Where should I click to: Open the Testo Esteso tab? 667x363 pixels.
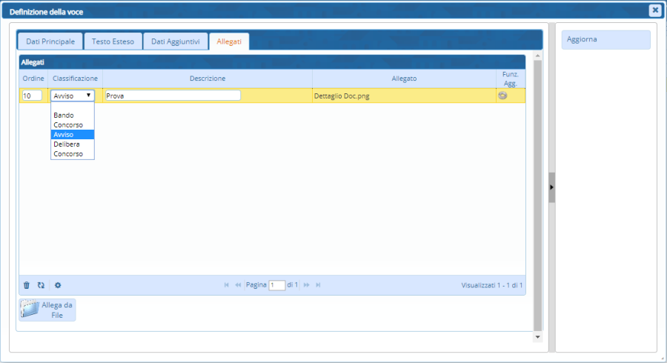tap(113, 41)
